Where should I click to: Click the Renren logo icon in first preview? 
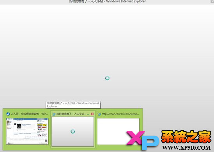(8, 114)
